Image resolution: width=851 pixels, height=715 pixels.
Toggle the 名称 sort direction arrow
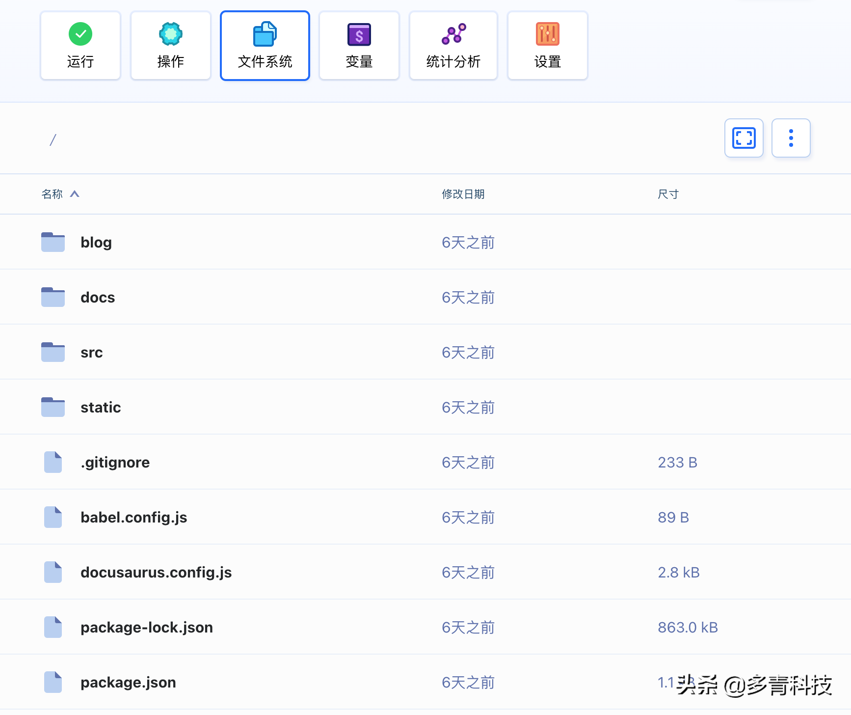[x=75, y=194]
